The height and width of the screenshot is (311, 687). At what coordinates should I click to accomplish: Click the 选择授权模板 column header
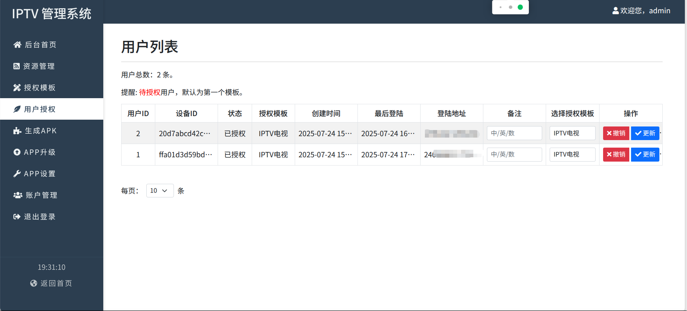tap(573, 113)
